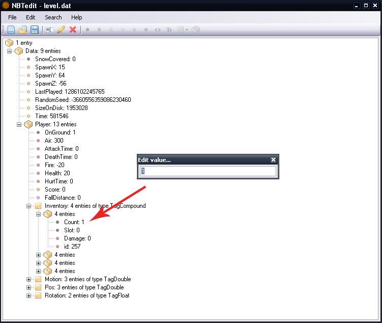Close the Edit value dialog

click(273, 160)
